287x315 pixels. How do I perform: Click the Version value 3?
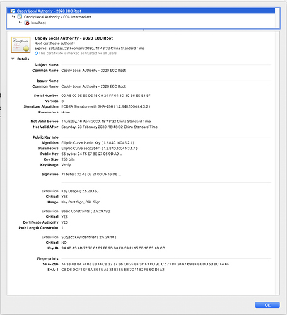(62, 101)
